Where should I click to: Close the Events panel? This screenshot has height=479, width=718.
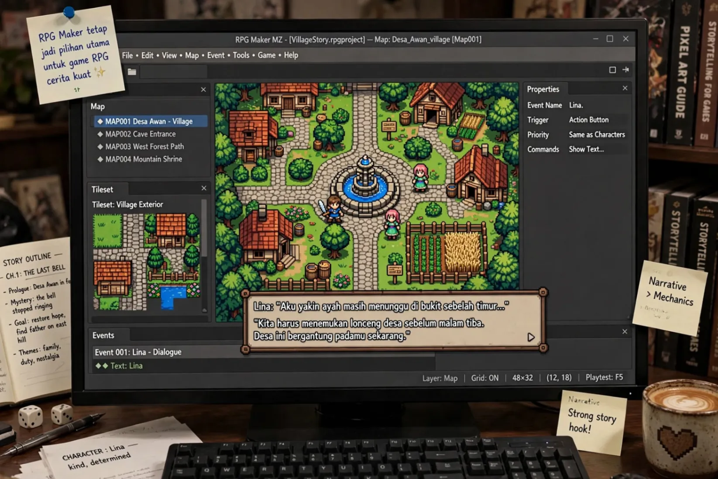coord(625,332)
